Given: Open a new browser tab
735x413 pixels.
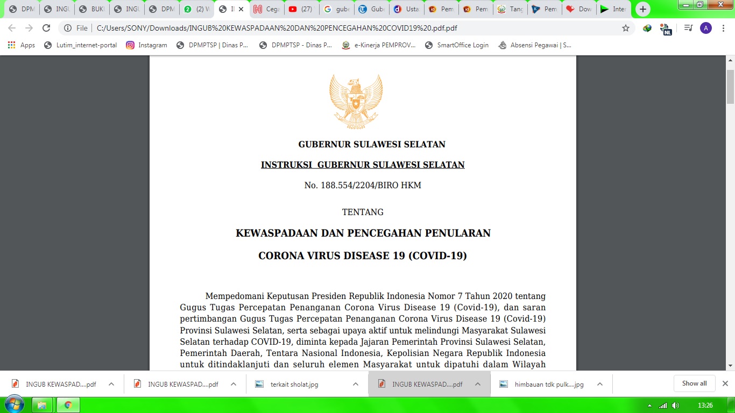Looking at the screenshot, I should tap(642, 9).
